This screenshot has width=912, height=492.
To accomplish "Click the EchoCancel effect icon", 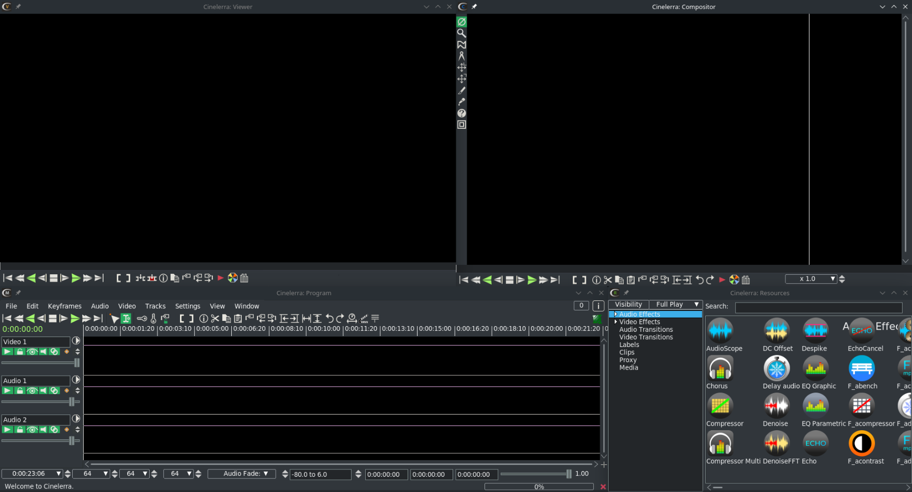I will [861, 331].
